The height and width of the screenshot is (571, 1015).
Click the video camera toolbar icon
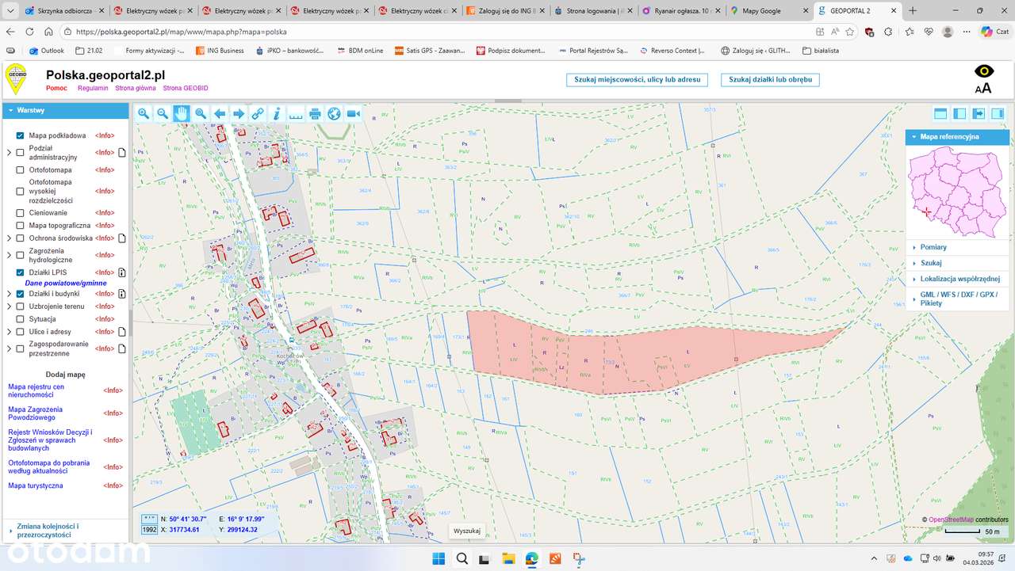coord(353,114)
